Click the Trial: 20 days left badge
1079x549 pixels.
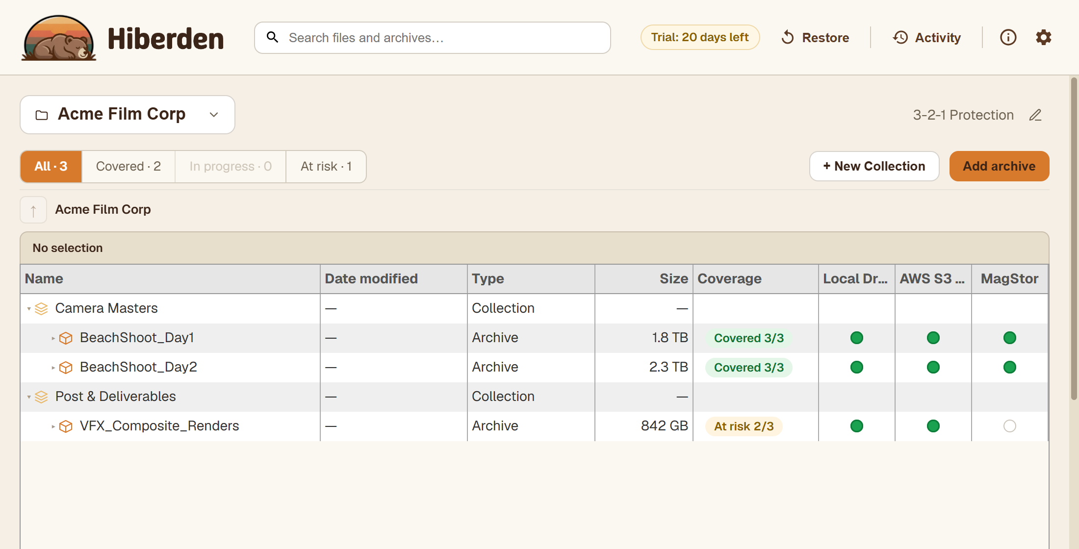click(x=700, y=37)
